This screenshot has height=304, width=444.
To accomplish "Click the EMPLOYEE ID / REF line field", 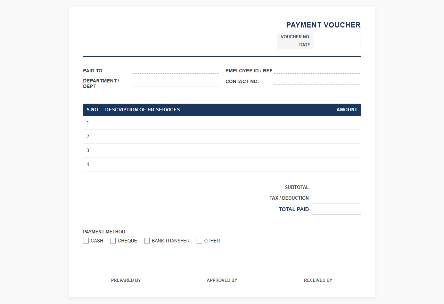I will coord(318,71).
